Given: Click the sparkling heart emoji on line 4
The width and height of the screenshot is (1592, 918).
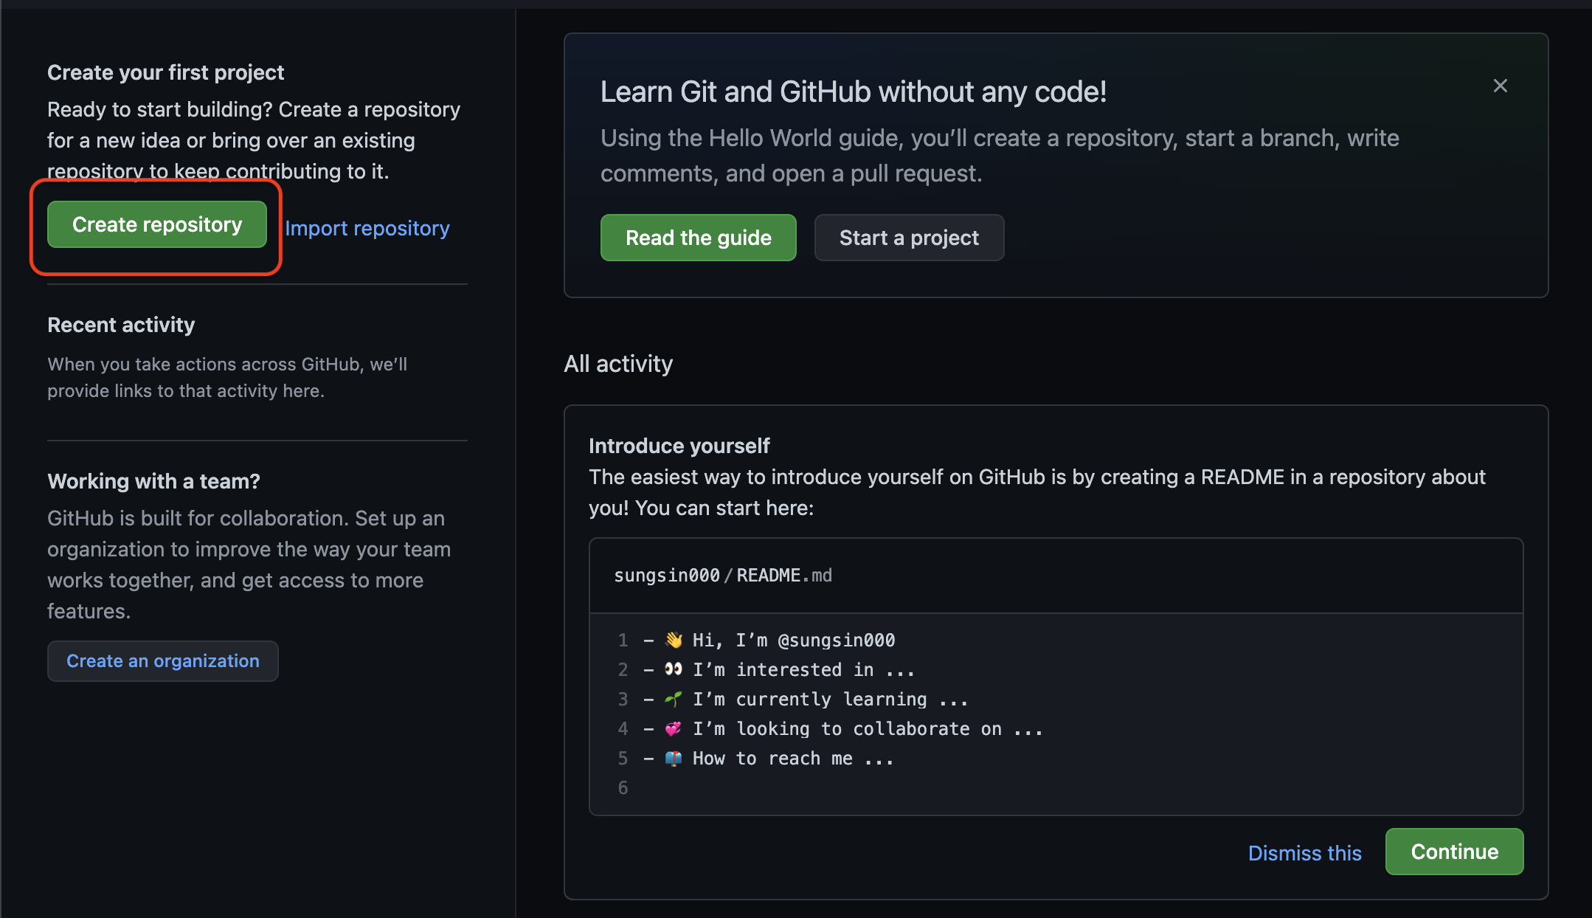Looking at the screenshot, I should [674, 728].
